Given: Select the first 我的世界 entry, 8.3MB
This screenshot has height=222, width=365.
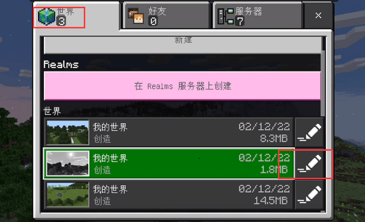Looking at the screenshot, I should click(169, 133).
